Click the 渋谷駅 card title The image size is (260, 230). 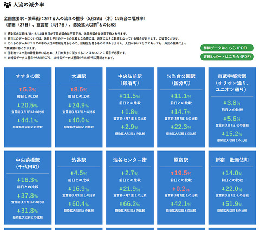79,160
